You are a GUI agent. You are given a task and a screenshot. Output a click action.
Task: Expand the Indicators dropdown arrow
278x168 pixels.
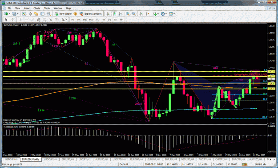pos(158,14)
